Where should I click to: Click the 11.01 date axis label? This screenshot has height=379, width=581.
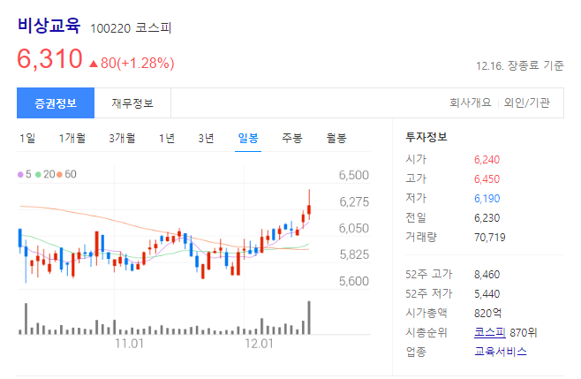point(129,344)
